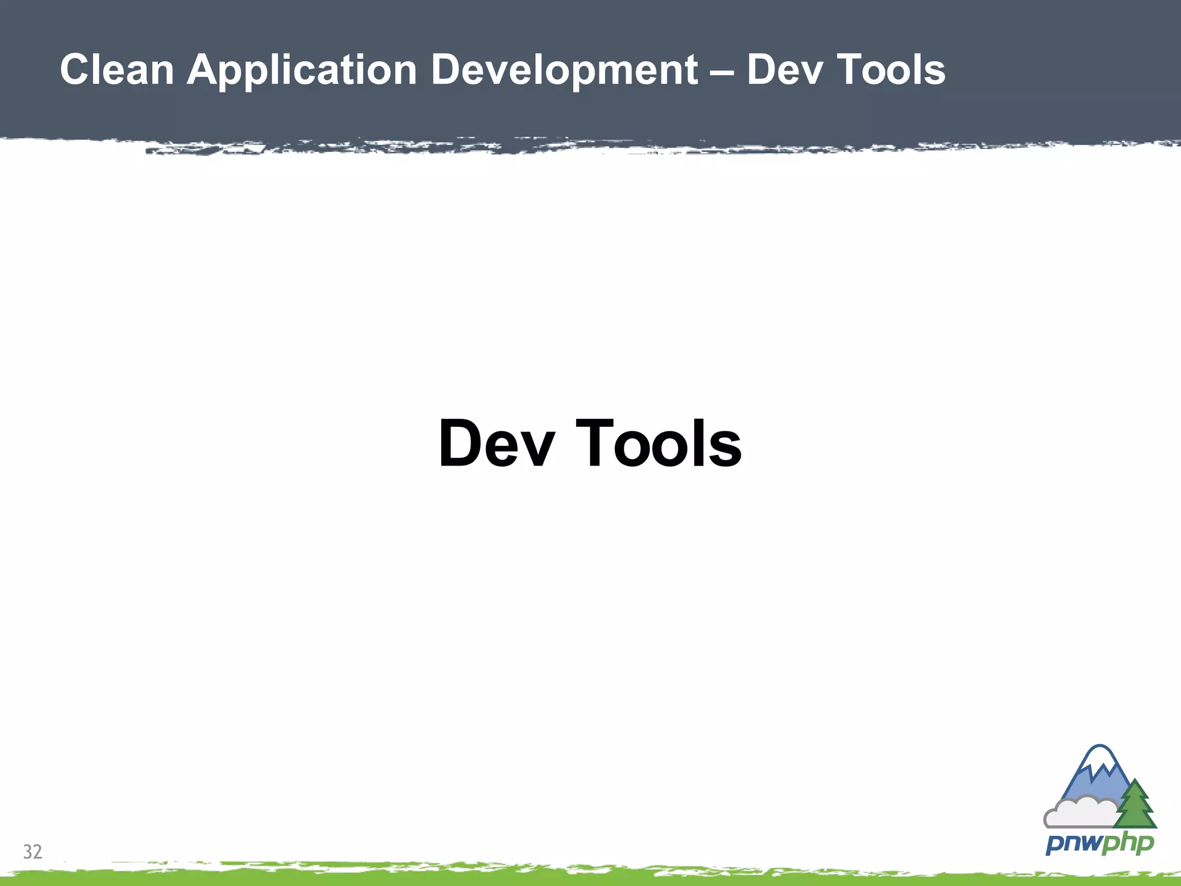Click the 'pnwphp' logo text

coord(1100,844)
